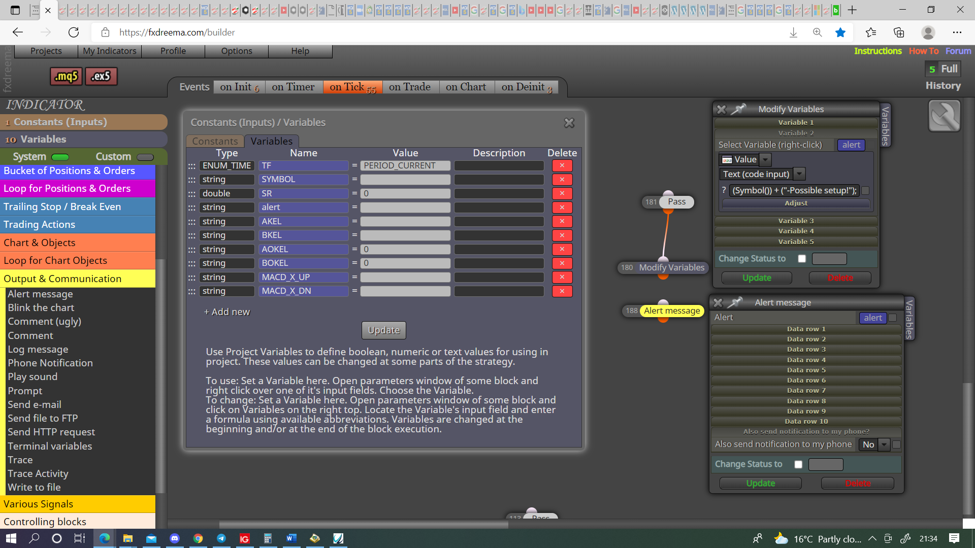Click the vertical Variables side tab of Modify Variables
The image size is (975, 548).
pos(885,126)
